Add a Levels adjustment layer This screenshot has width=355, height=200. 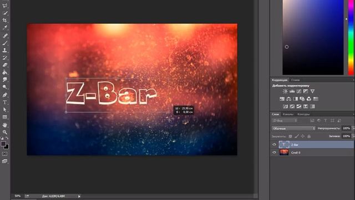(x=292, y=91)
